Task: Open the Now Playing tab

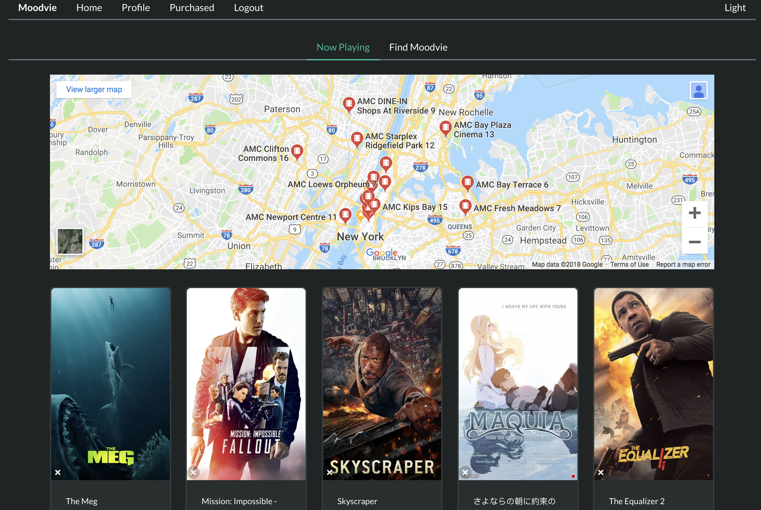Action: coord(343,47)
